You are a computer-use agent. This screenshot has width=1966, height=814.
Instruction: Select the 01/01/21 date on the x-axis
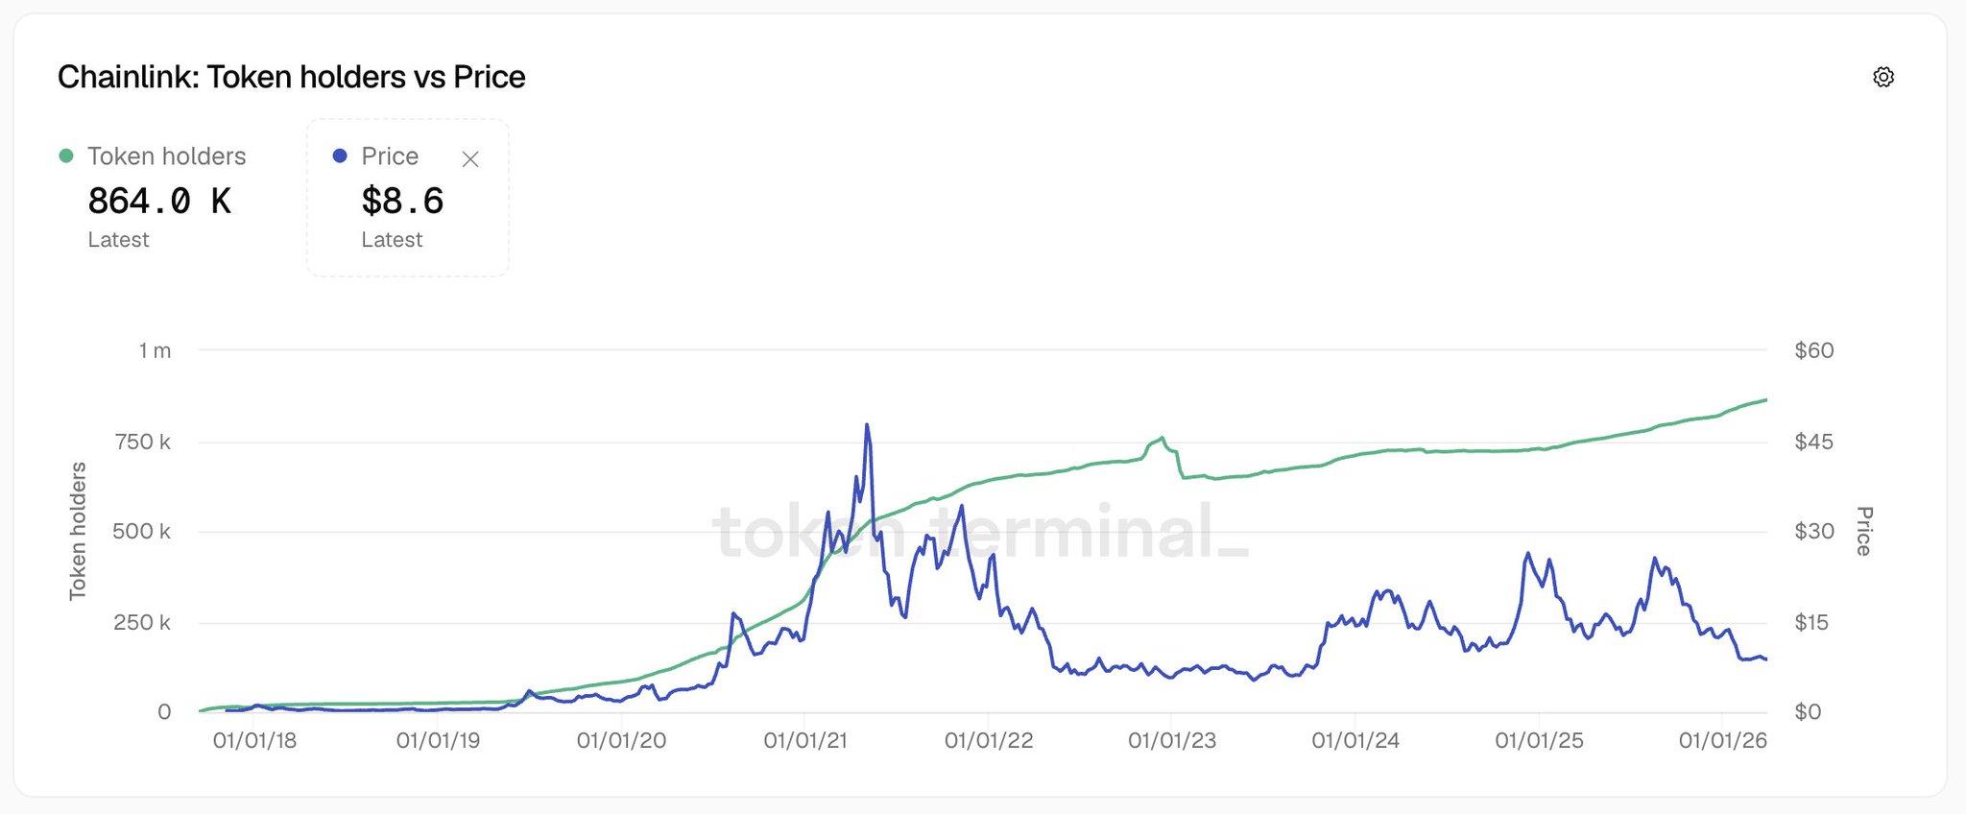(x=805, y=741)
